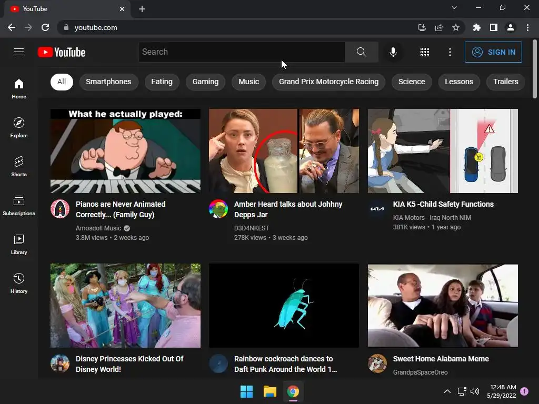The width and height of the screenshot is (539, 404).
Task: Open Windows Start menu
Action: (246, 391)
